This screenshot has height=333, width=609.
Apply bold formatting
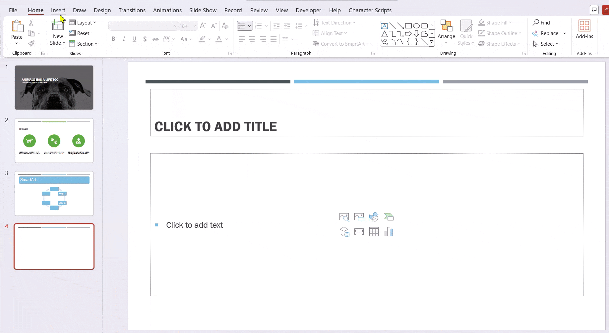point(113,39)
